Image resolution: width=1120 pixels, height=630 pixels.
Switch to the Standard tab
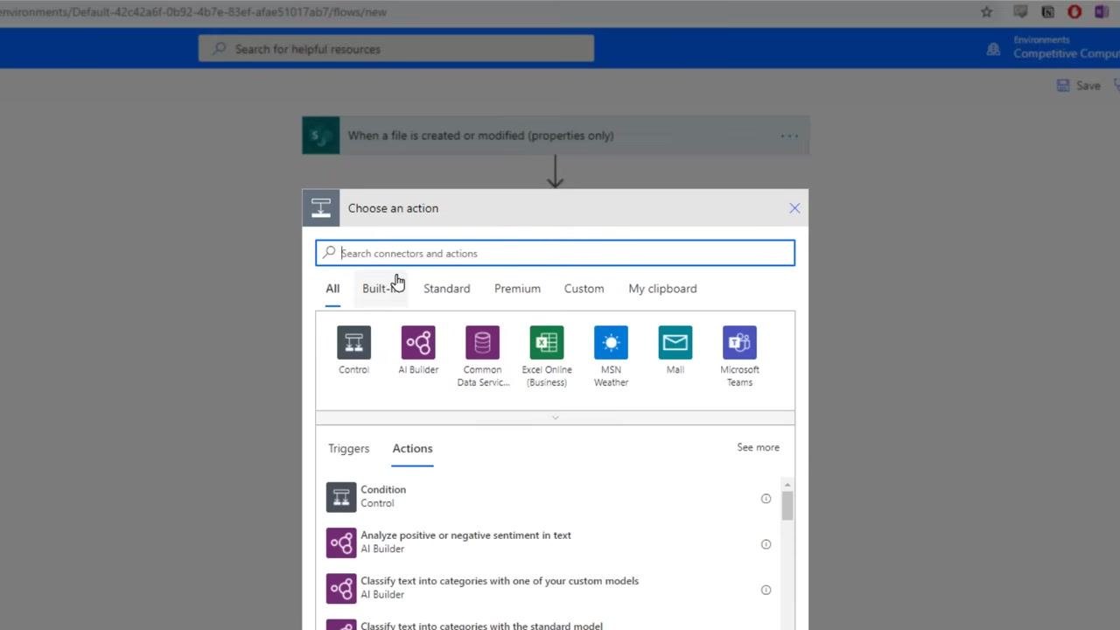coord(446,289)
